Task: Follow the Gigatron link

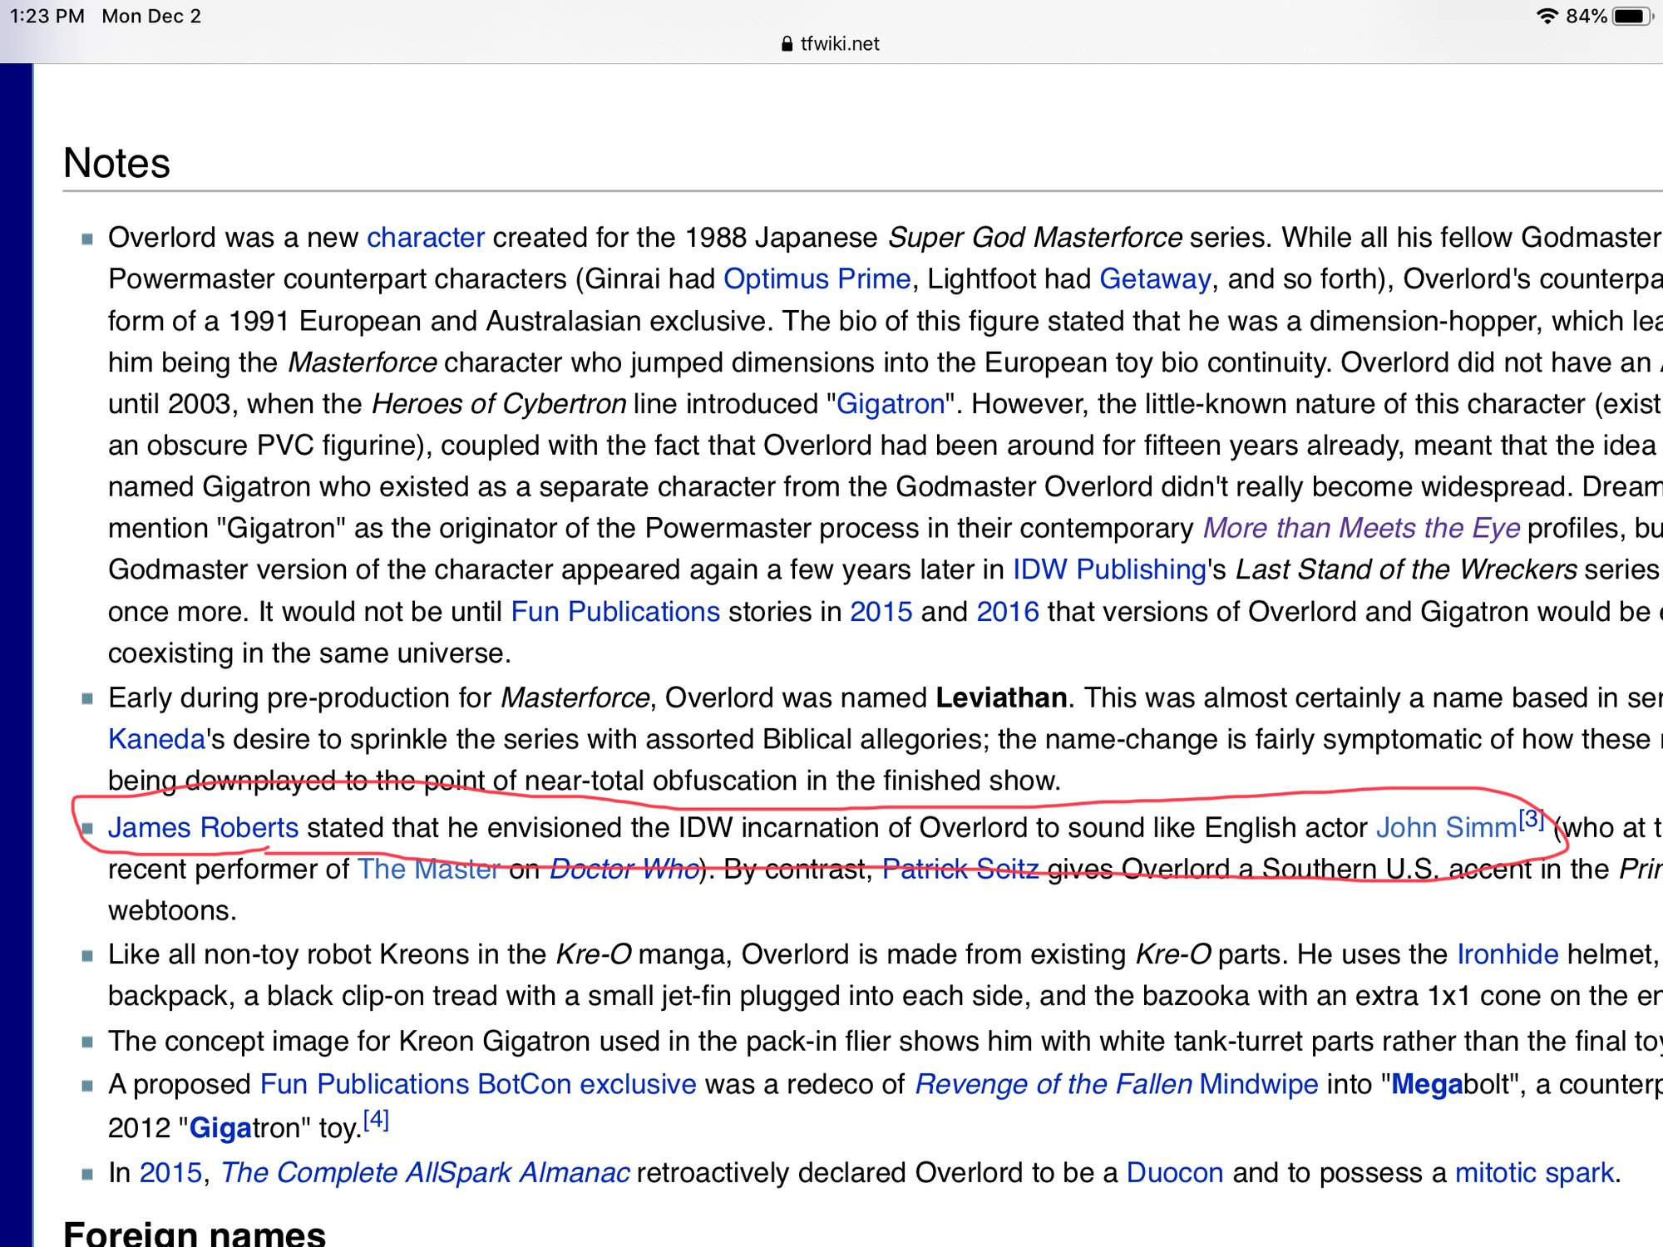Action: pos(891,404)
